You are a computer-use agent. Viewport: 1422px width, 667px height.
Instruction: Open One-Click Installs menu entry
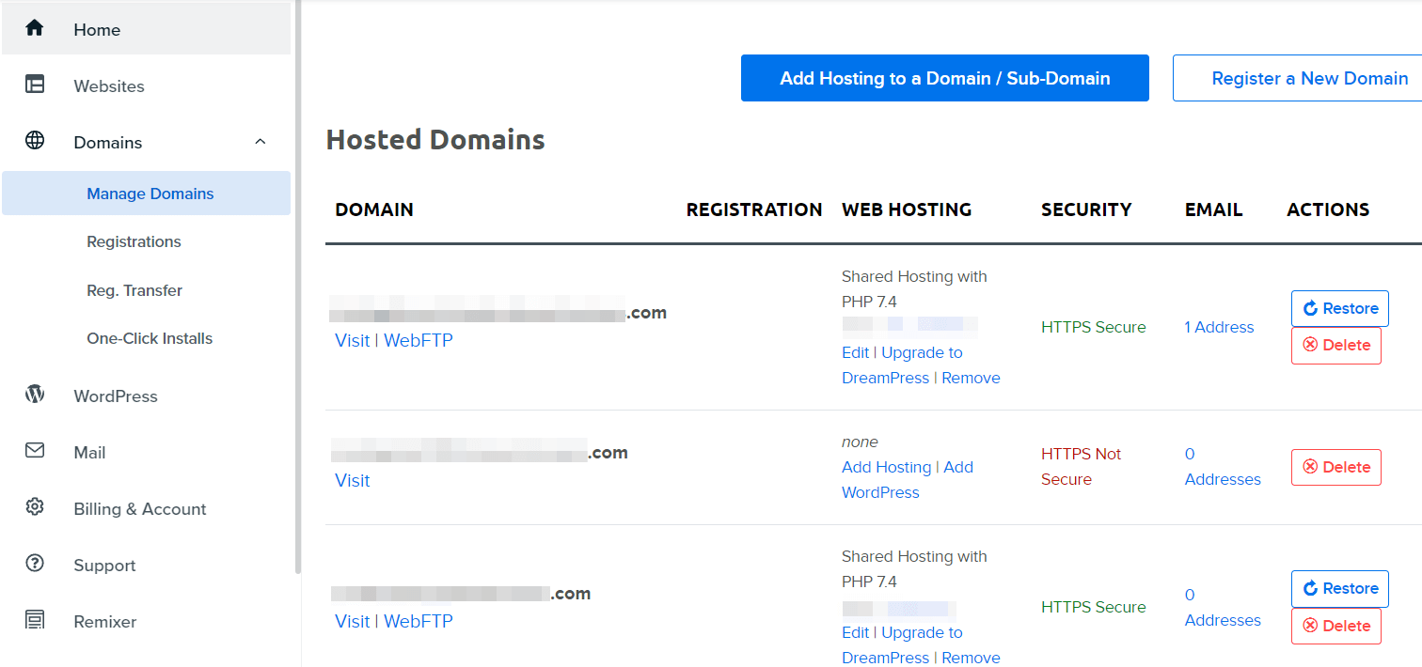(x=149, y=337)
